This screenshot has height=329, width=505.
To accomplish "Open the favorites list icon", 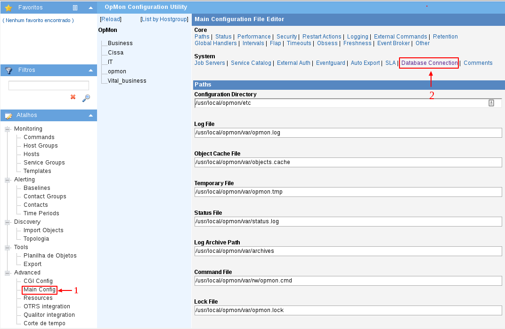I will 75,8.
